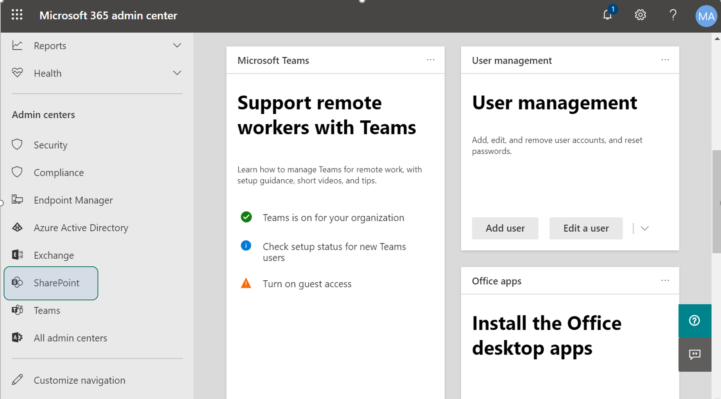
Task: Click the Microsoft 365 admin center title
Action: pyautogui.click(x=108, y=15)
